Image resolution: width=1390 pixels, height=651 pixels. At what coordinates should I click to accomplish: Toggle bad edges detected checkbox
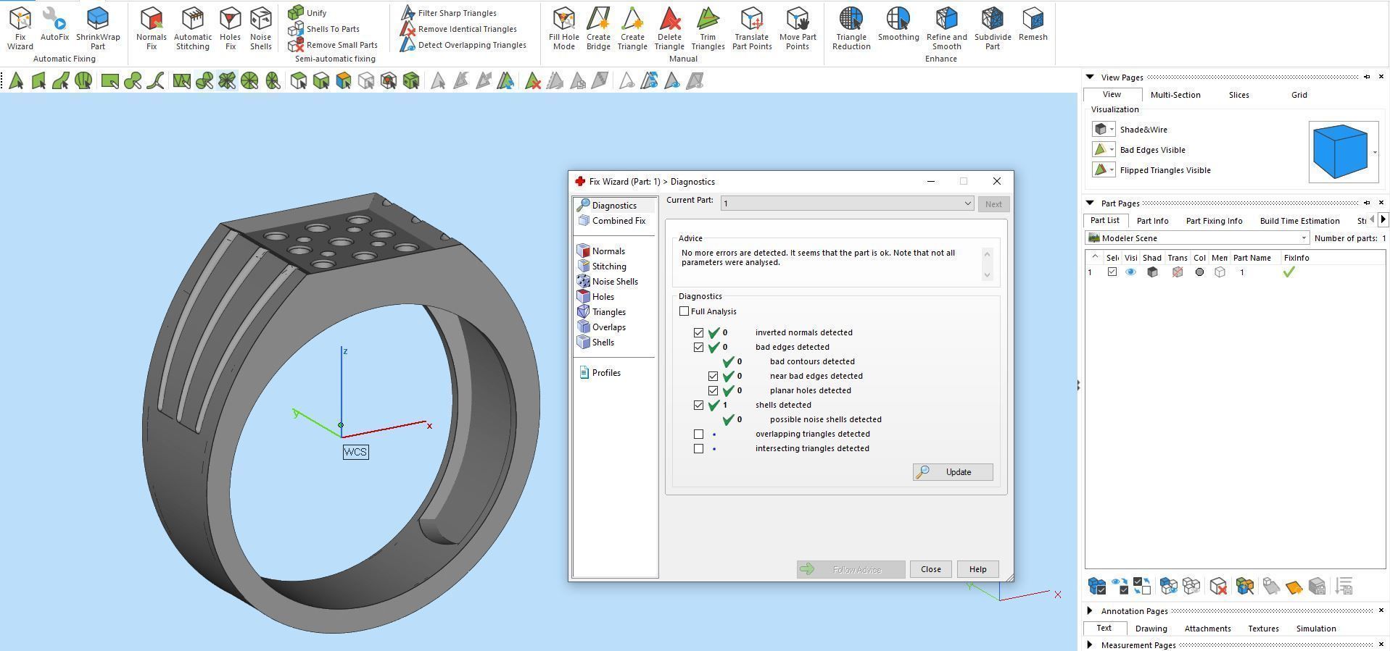click(698, 347)
